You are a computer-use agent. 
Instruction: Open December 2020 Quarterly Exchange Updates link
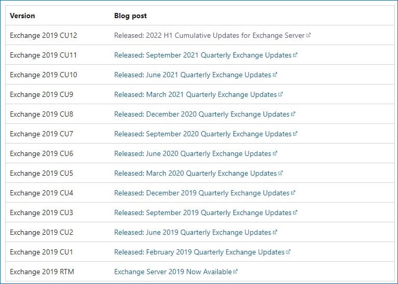[201, 114]
